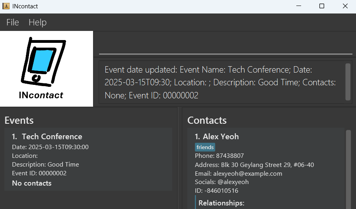The image size is (356, 209).
Task: Click the Description: Good Time line
Action: tap(45, 165)
